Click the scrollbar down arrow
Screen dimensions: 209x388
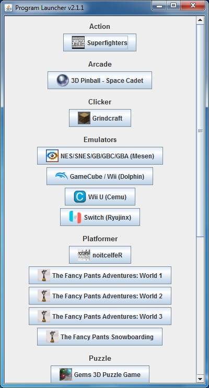click(200, 379)
